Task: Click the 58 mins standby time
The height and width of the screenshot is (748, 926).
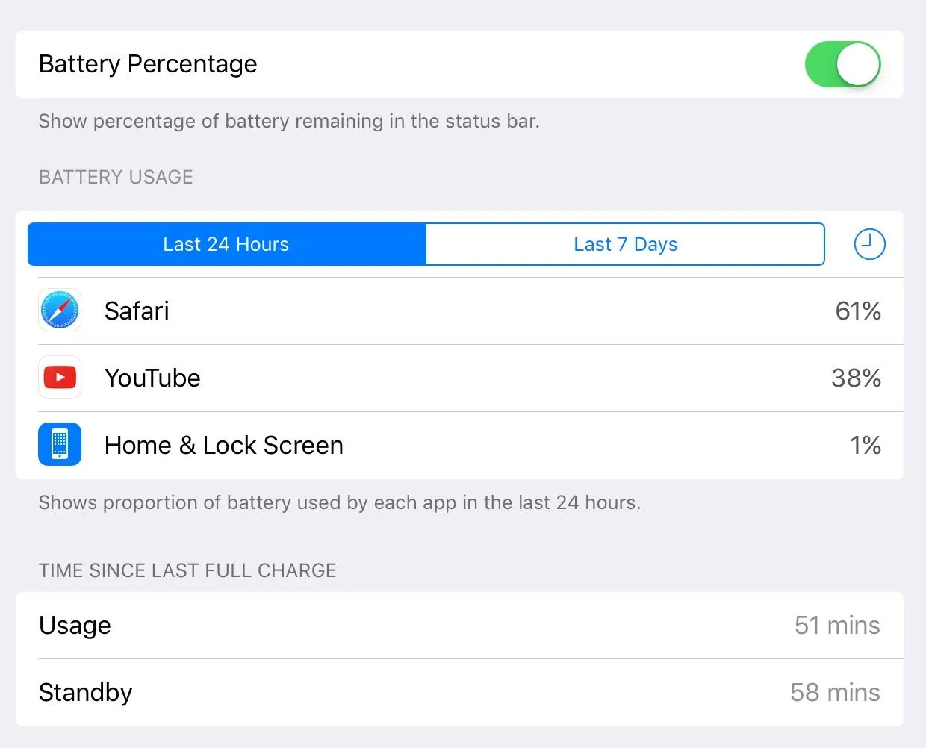Action: tap(835, 693)
